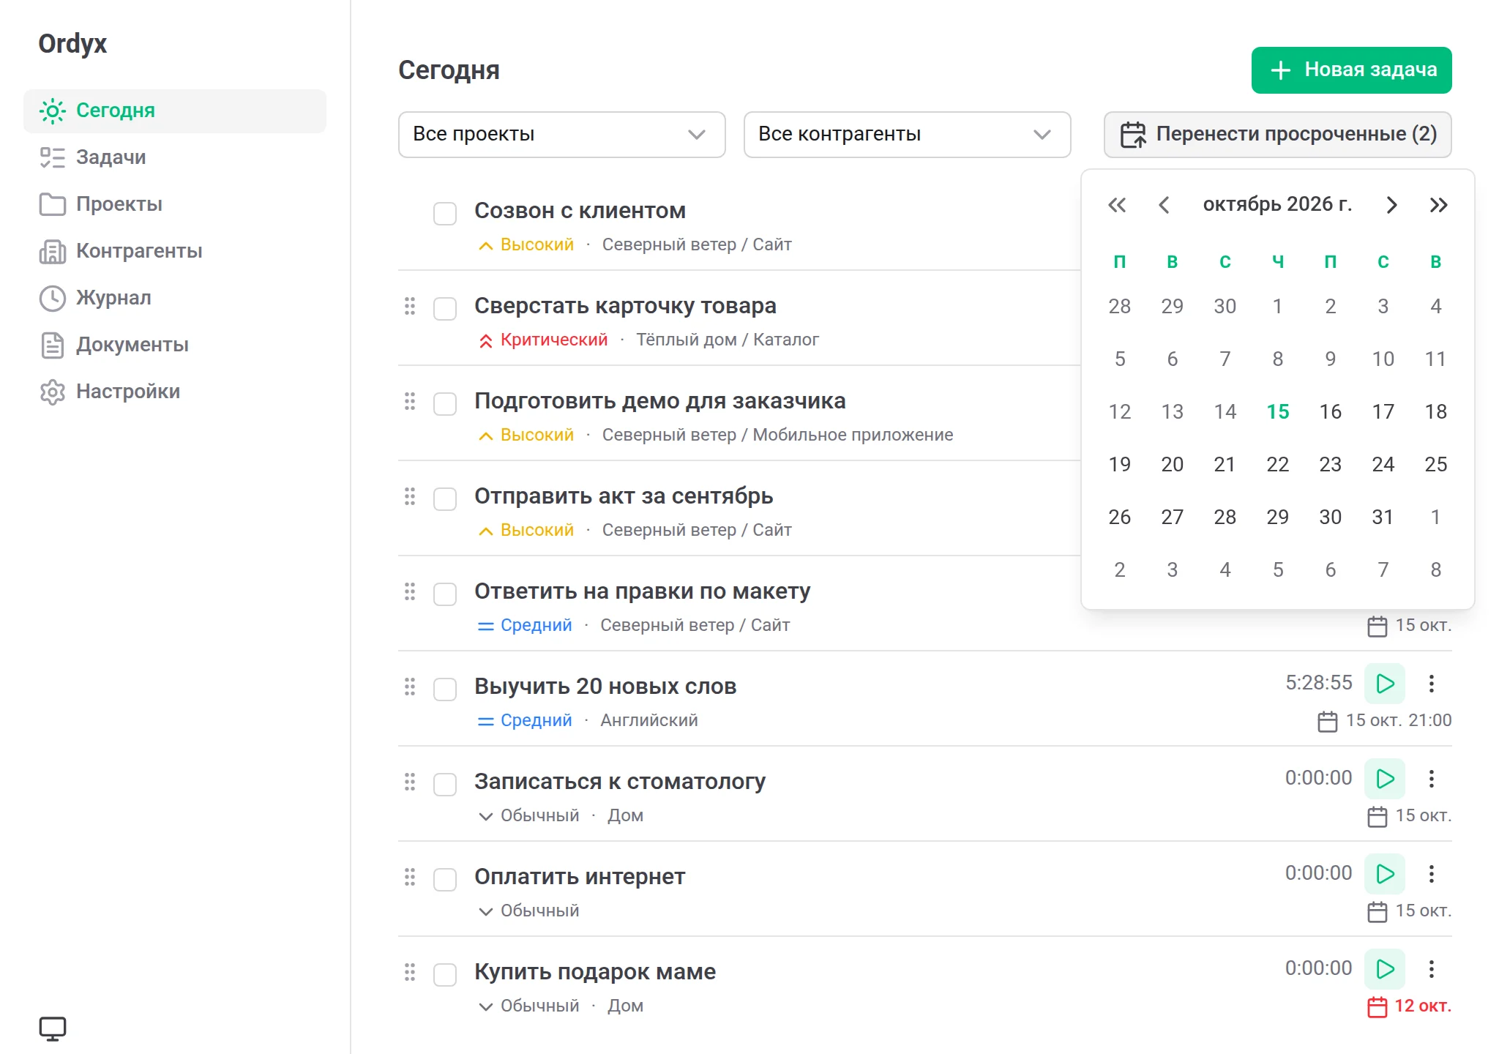The width and height of the screenshot is (1499, 1054).
Task: Start timer for Купить подарок маме
Action: 1385,969
